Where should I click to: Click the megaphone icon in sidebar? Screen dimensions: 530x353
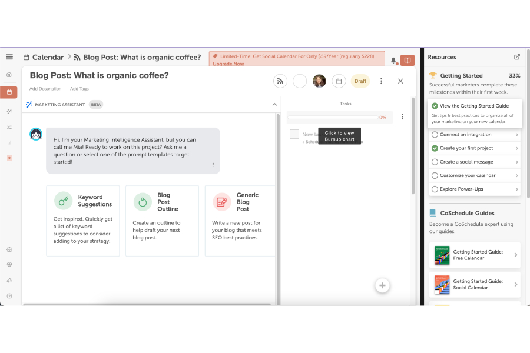9,281
